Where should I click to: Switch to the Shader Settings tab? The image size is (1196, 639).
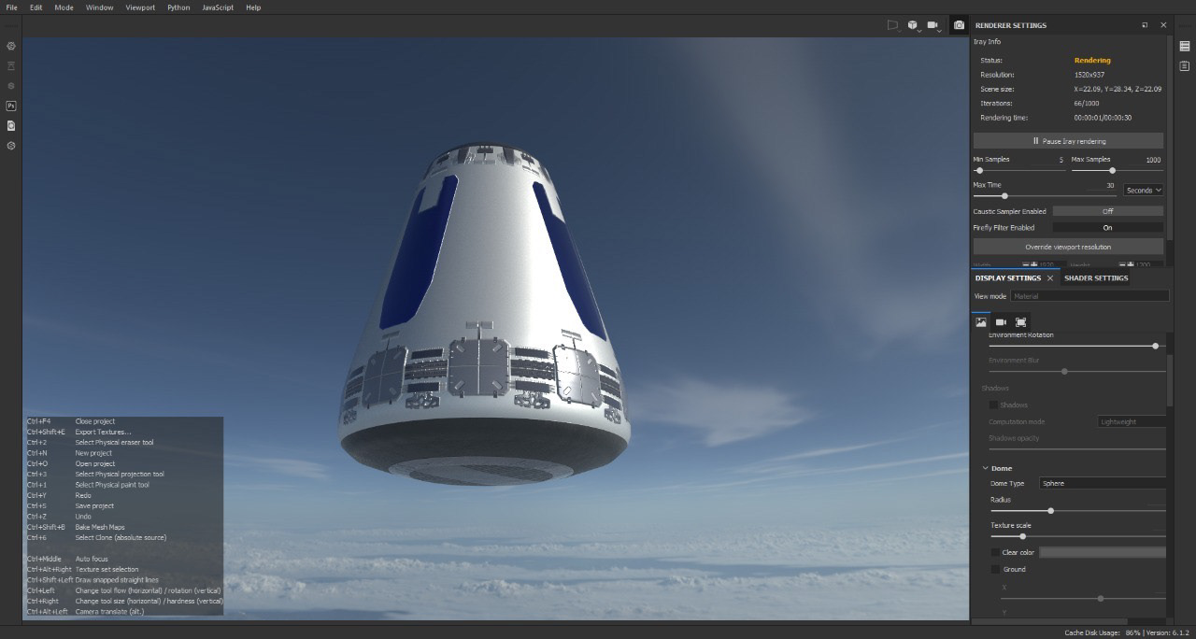(1096, 277)
